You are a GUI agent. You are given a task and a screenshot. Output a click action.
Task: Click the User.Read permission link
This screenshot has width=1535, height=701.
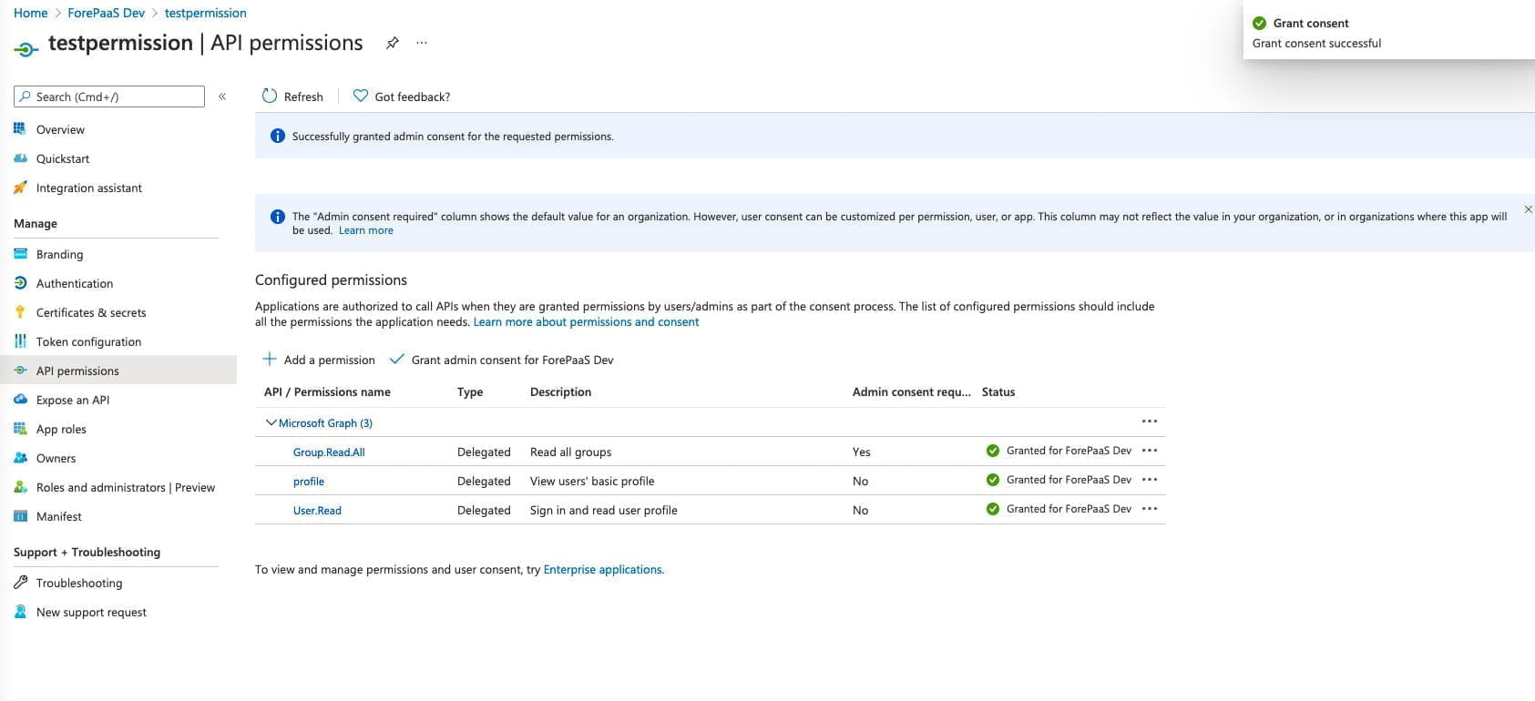317,511
